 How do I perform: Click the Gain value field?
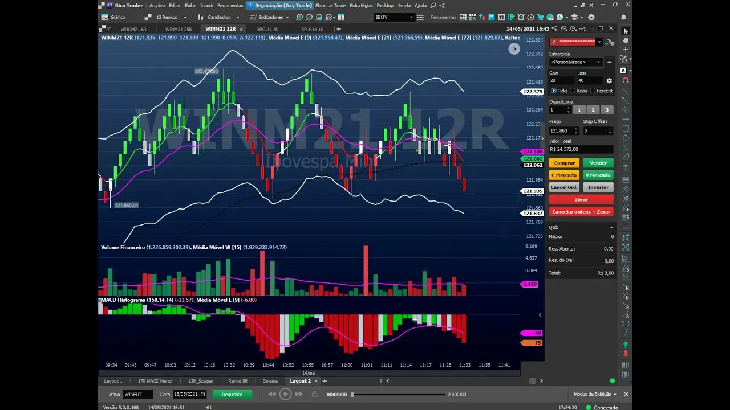pos(561,80)
